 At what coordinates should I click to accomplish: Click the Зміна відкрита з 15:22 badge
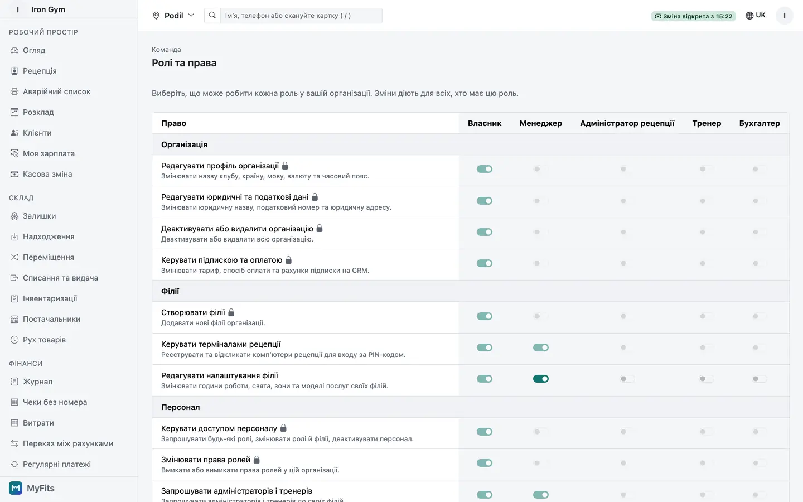coord(694,16)
